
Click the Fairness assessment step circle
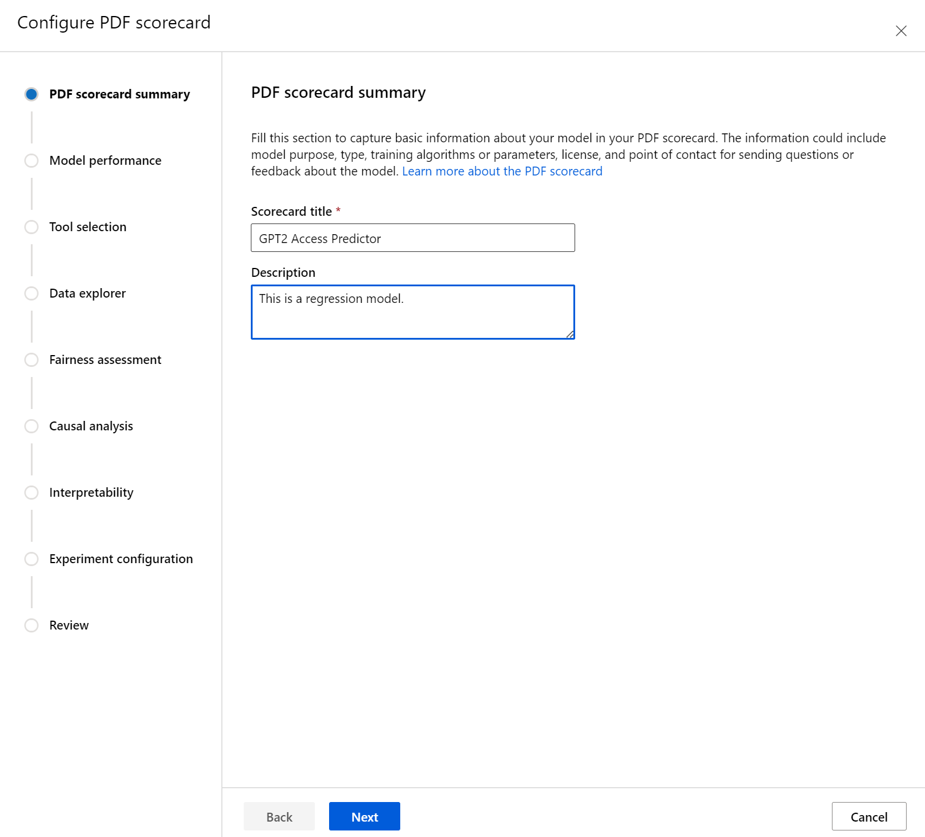31,360
